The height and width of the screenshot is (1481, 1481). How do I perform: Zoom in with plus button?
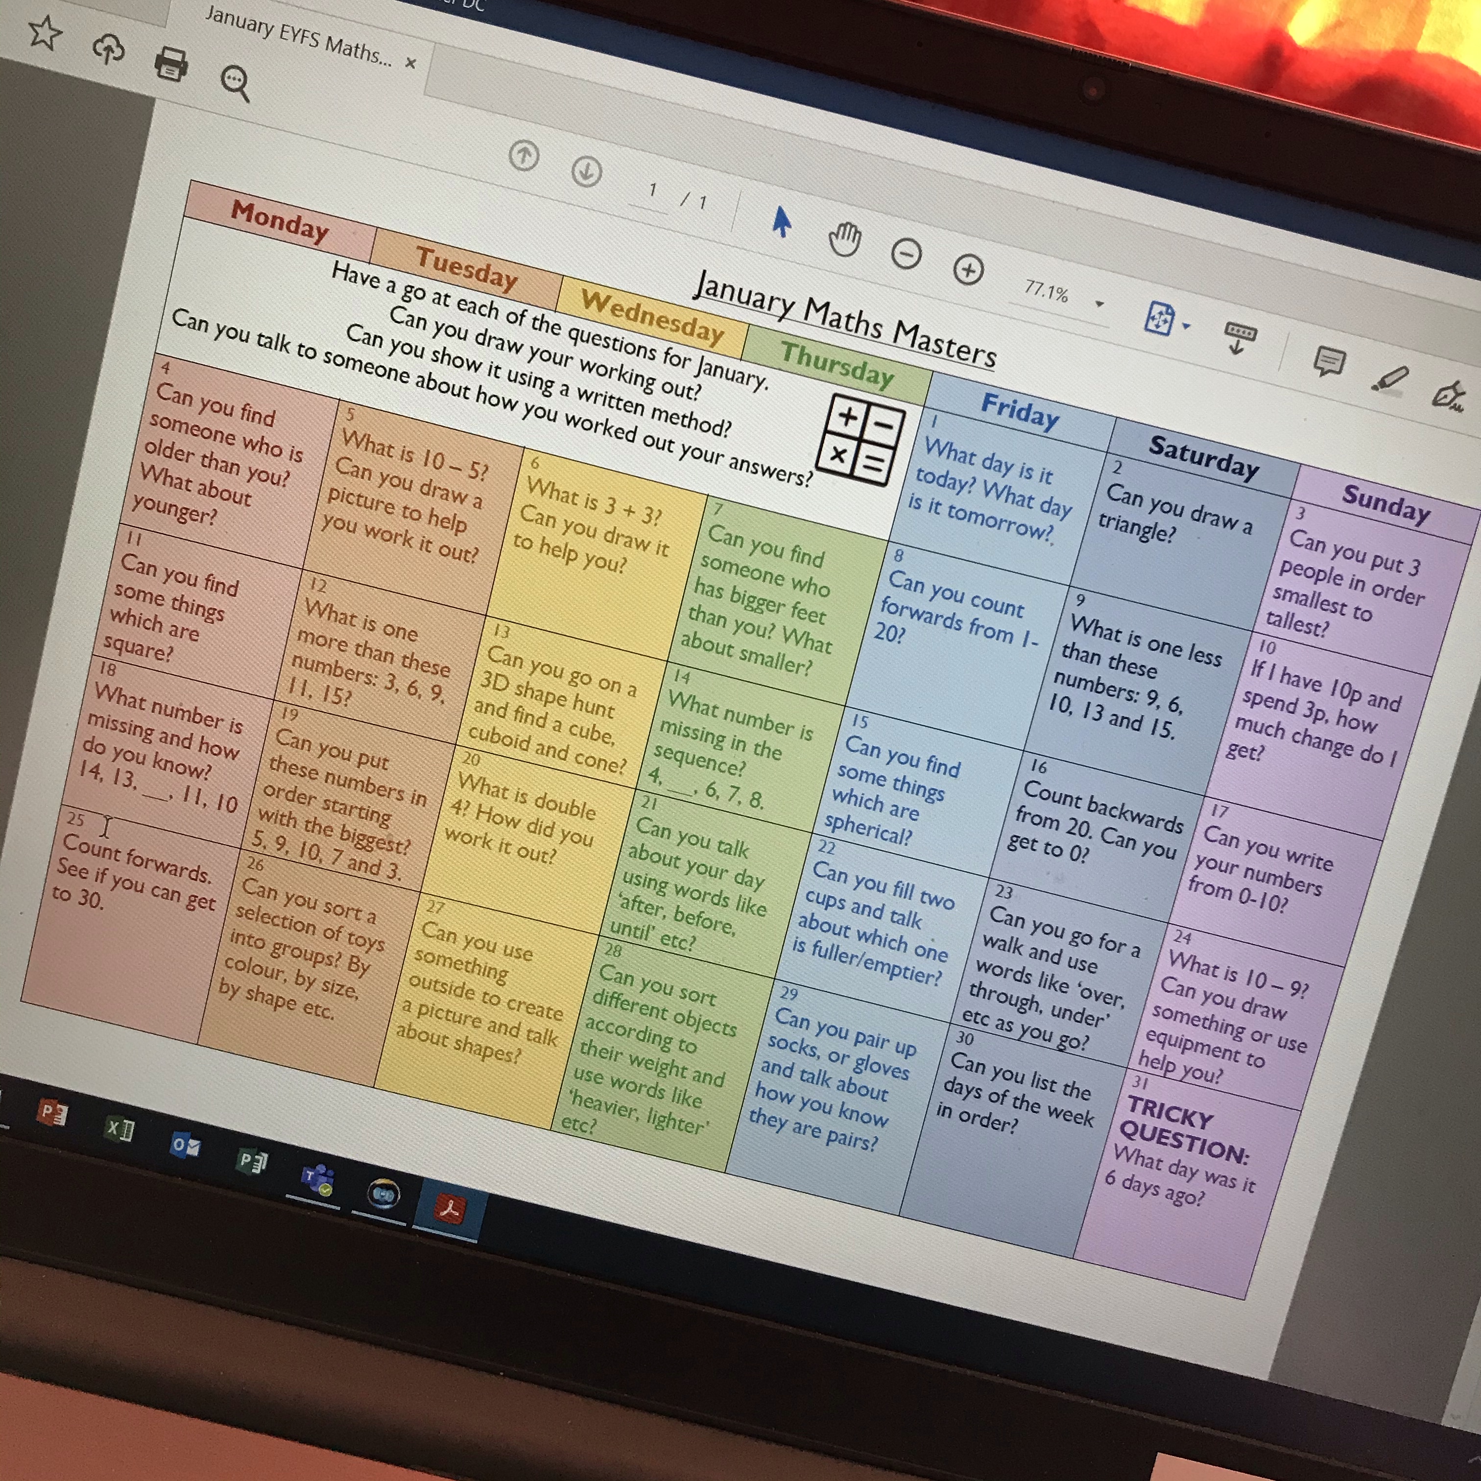(x=968, y=270)
